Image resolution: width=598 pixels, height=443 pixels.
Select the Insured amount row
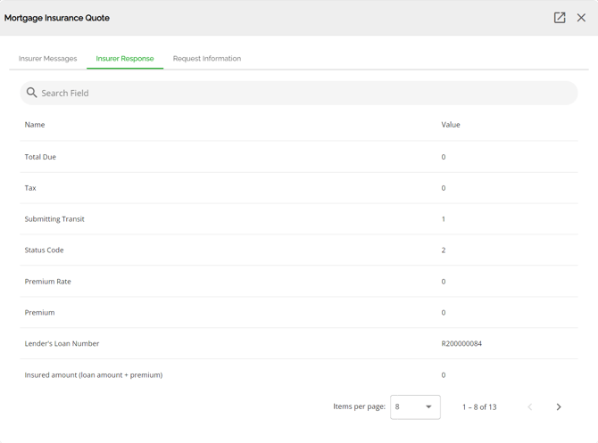click(x=299, y=374)
